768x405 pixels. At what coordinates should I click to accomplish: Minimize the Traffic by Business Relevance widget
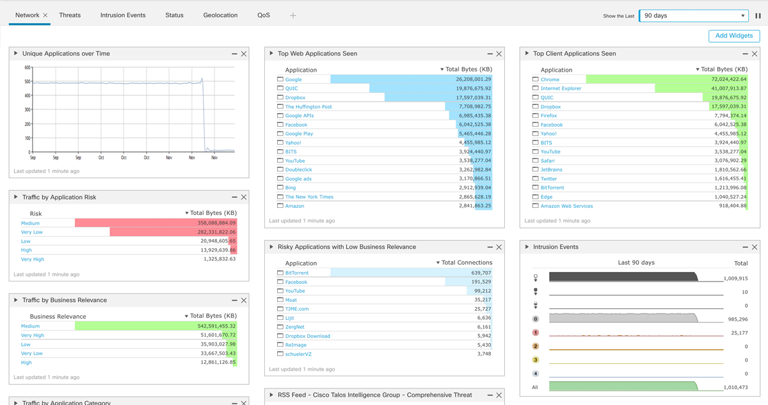tap(234, 300)
